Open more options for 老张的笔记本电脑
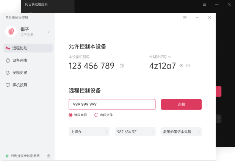The height and width of the screenshot is (161, 235). pos(199,132)
